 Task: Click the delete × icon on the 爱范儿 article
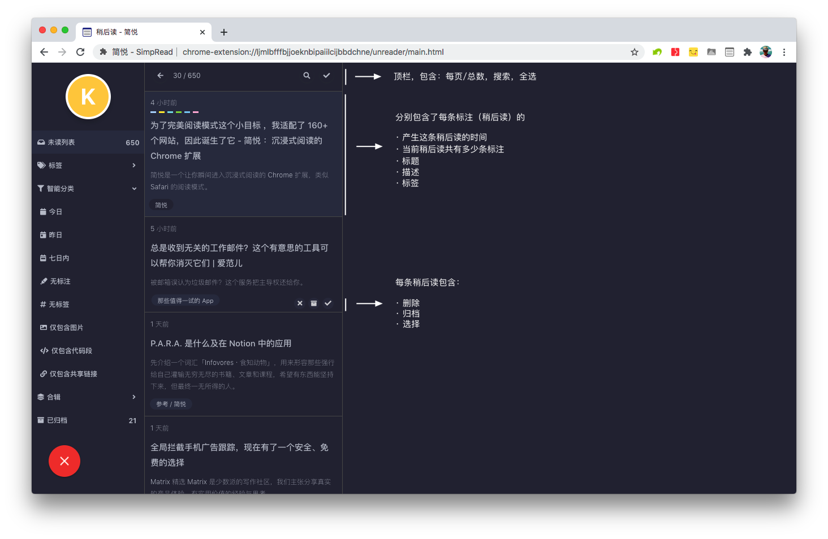[x=300, y=303]
